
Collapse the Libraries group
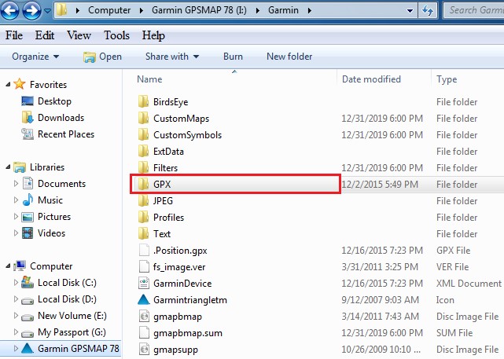pyautogui.click(x=8, y=167)
